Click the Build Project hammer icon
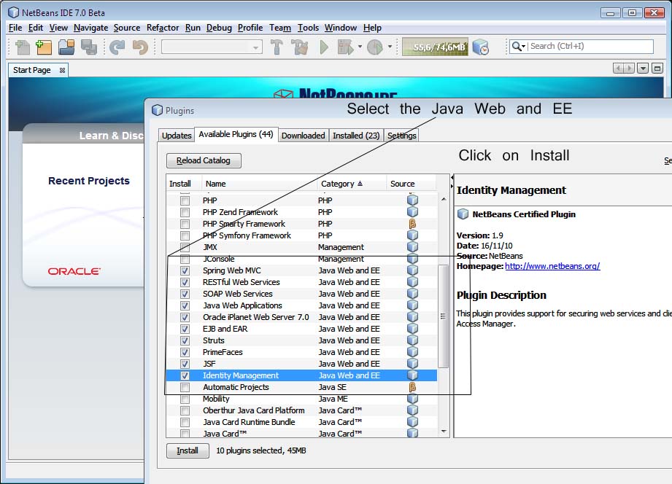The height and width of the screenshot is (484, 672). 277,47
